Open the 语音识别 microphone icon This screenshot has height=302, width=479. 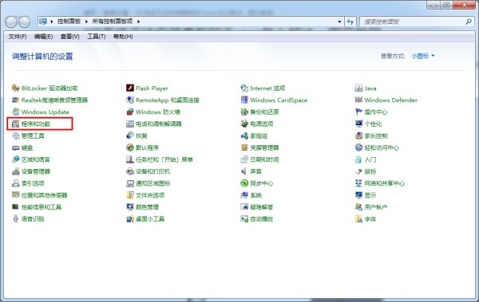[16, 219]
